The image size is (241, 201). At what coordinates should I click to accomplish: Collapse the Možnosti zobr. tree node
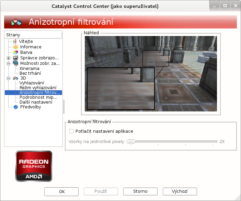click(x=9, y=63)
